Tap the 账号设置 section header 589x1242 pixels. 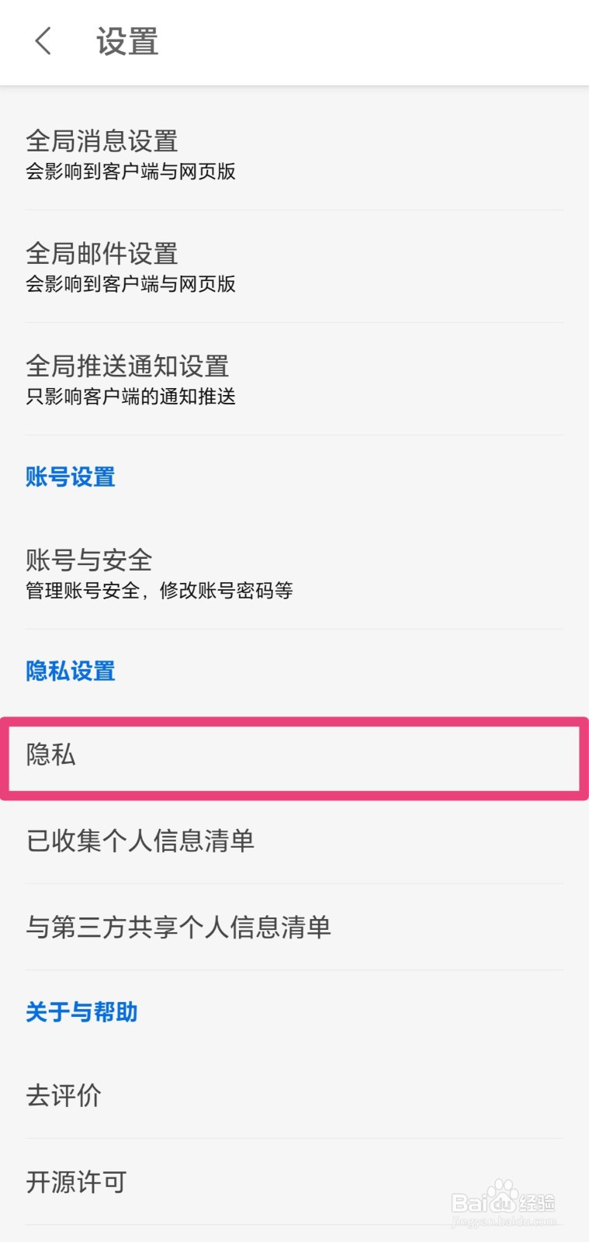(x=69, y=477)
